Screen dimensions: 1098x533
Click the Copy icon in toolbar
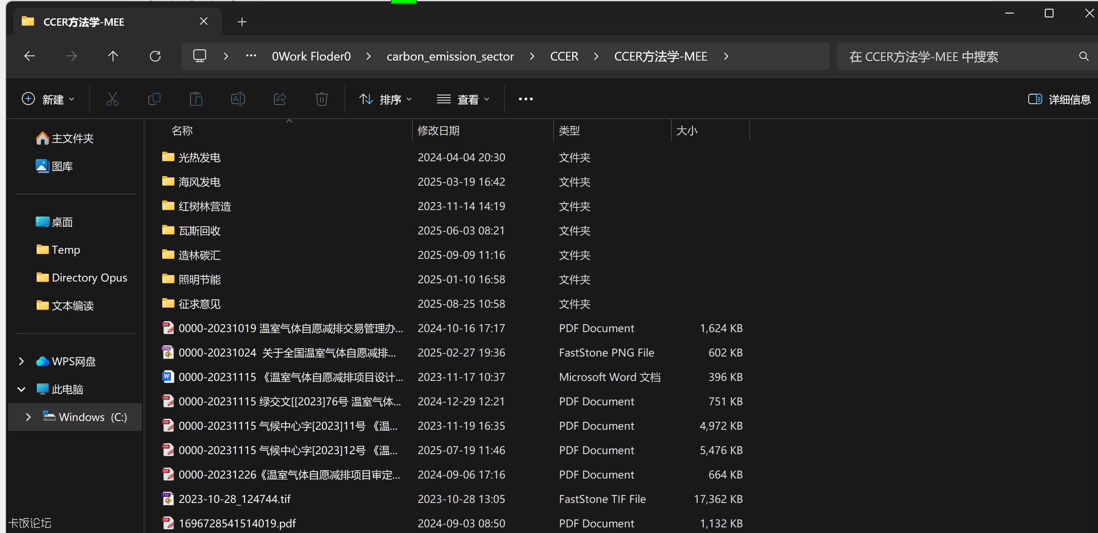[154, 99]
